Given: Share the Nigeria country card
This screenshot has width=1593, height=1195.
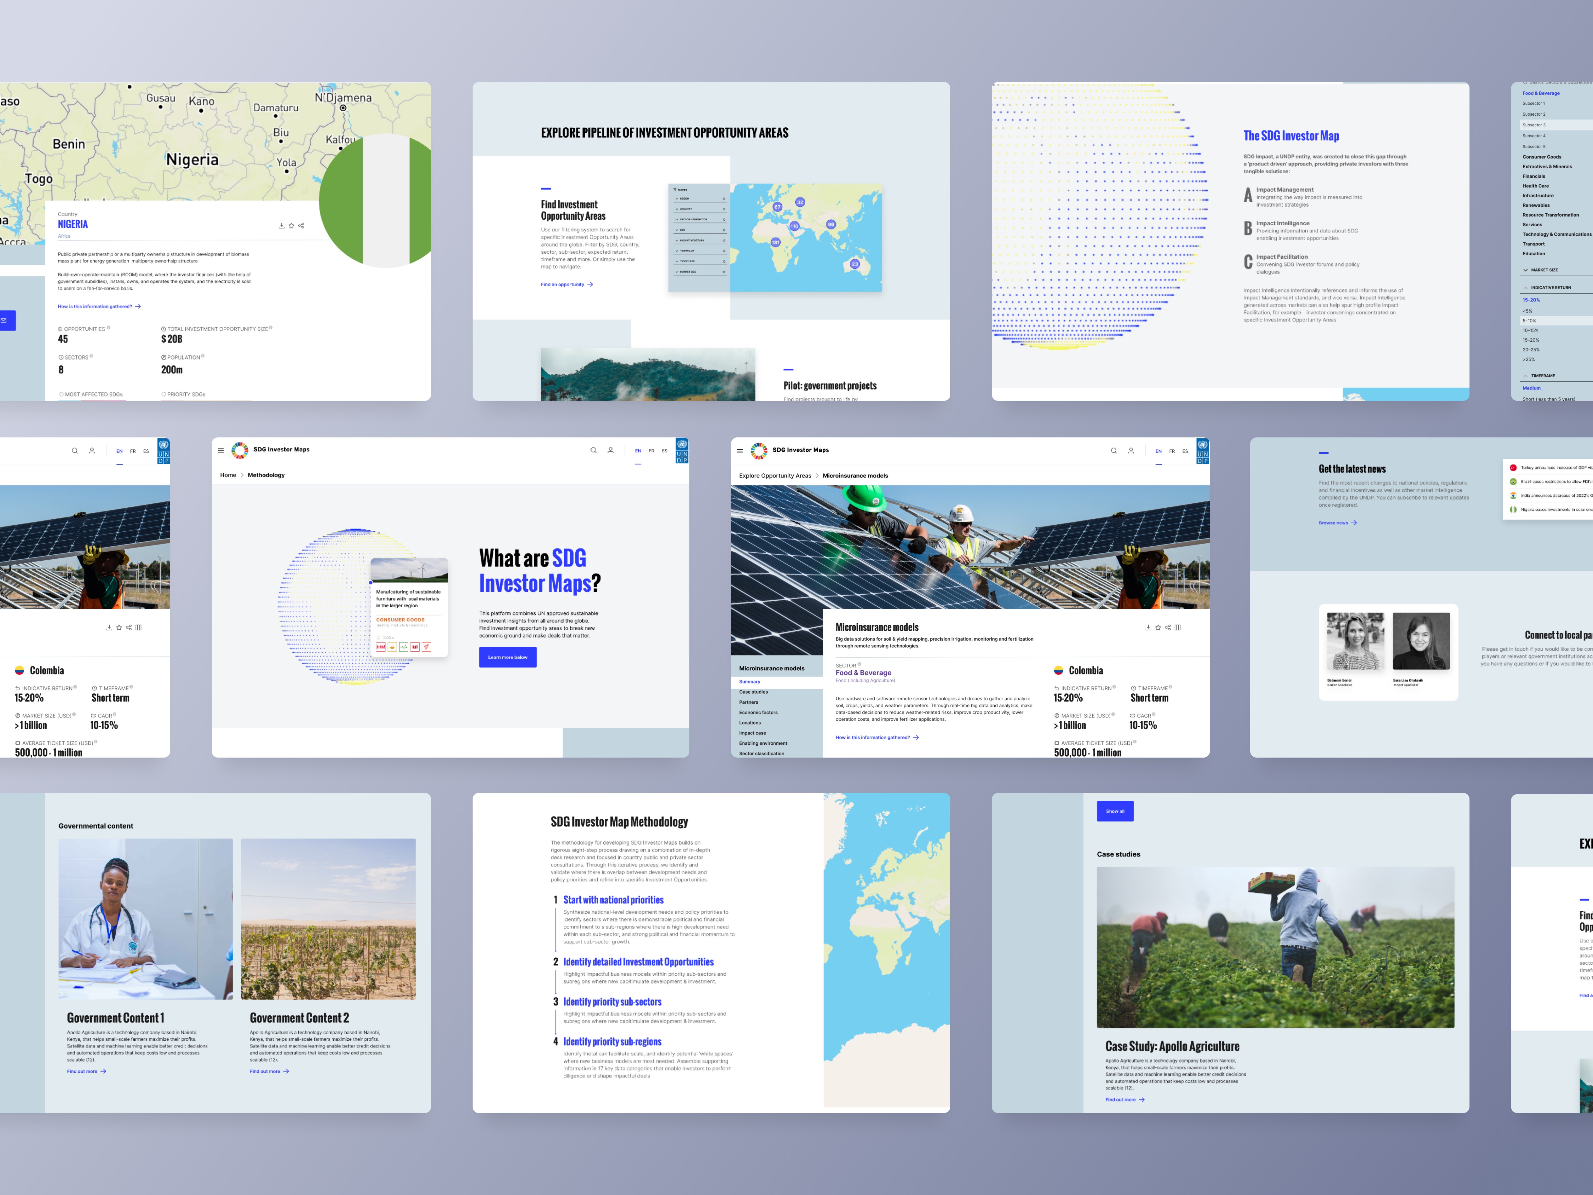Looking at the screenshot, I should pyautogui.click(x=301, y=225).
